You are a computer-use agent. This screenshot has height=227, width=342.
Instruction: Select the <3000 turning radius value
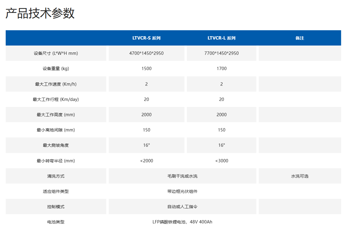click(221, 161)
